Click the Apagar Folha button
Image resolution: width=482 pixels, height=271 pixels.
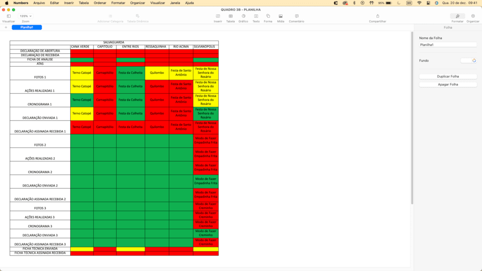(448, 84)
